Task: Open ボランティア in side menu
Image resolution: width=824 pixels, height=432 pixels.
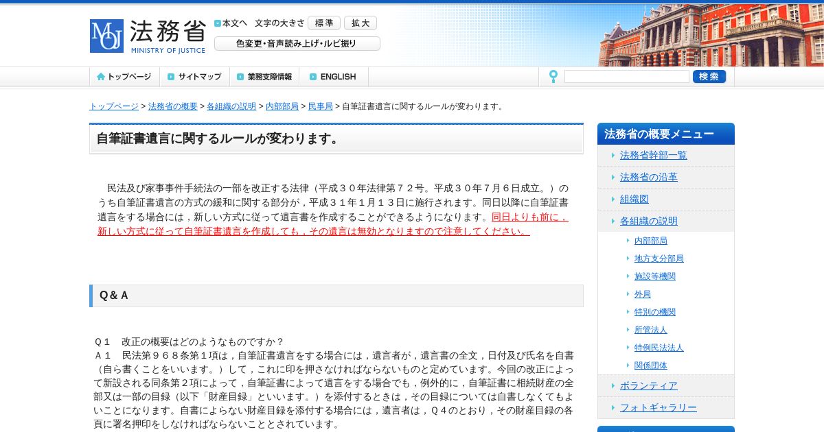Action: [x=649, y=385]
